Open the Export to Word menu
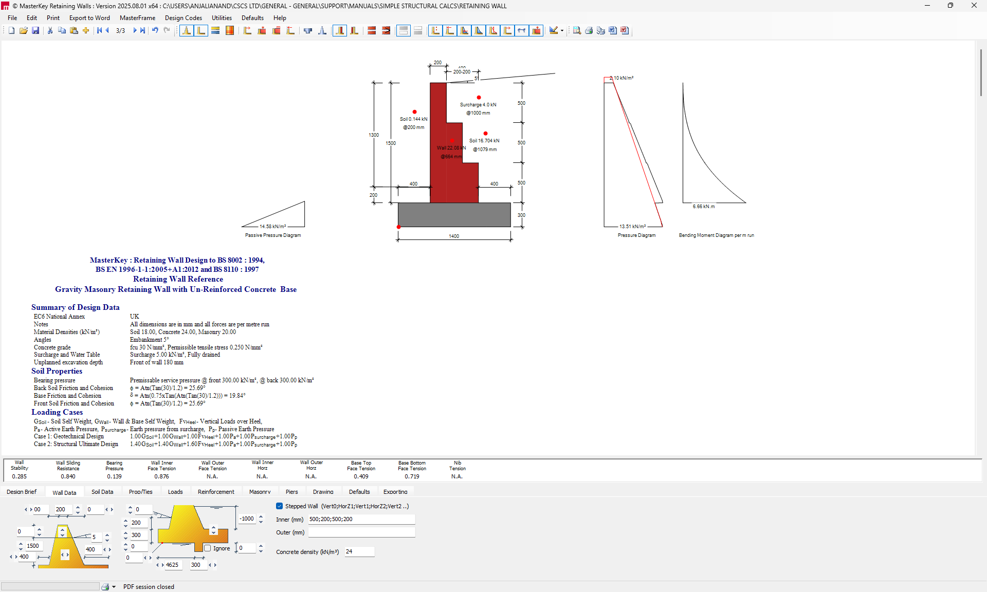 (89, 18)
